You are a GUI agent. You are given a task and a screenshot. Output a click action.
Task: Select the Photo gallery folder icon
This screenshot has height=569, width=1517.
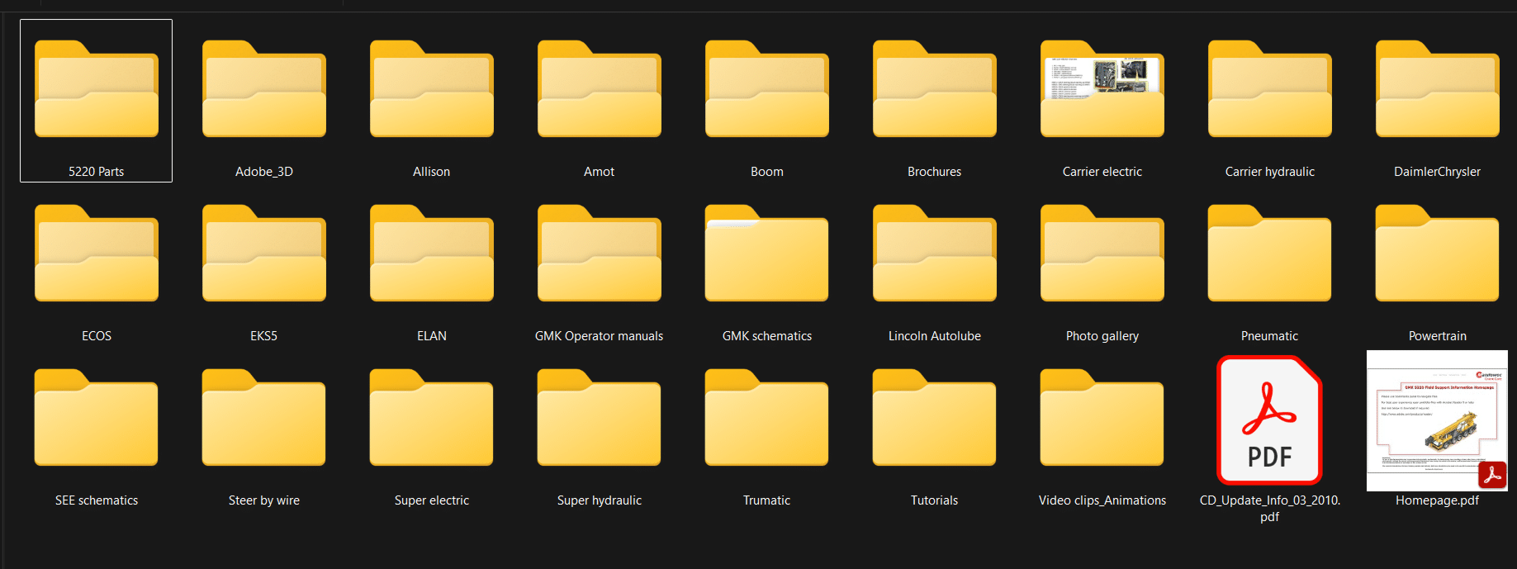click(x=1102, y=253)
